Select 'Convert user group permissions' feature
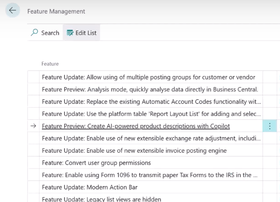 tap(96, 162)
